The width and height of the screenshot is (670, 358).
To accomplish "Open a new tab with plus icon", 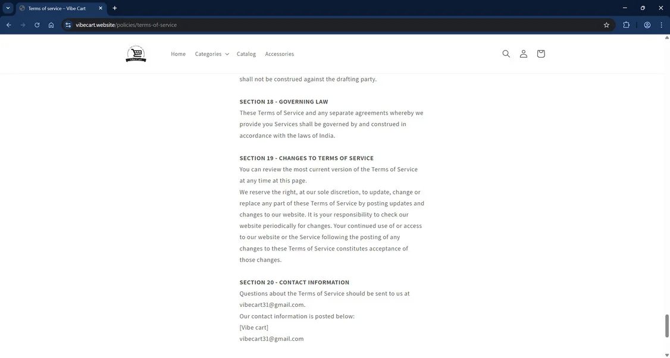I will click(x=114, y=8).
